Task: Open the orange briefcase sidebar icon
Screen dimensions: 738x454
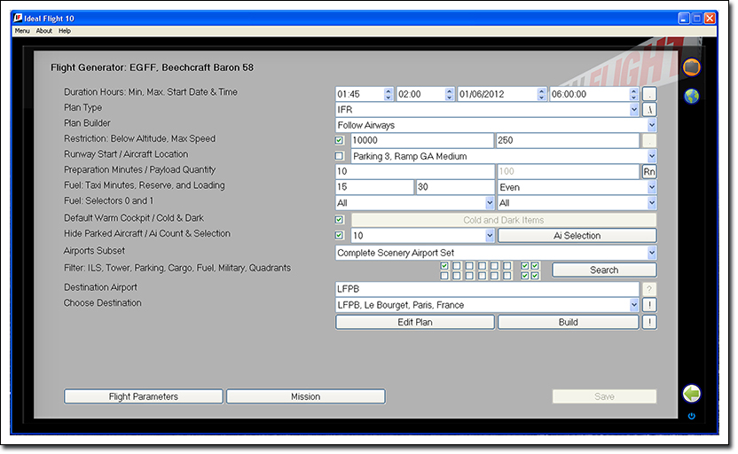Action: point(691,67)
